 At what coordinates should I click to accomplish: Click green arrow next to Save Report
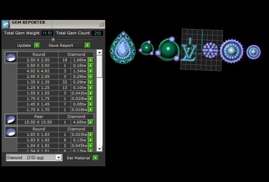click(88, 45)
